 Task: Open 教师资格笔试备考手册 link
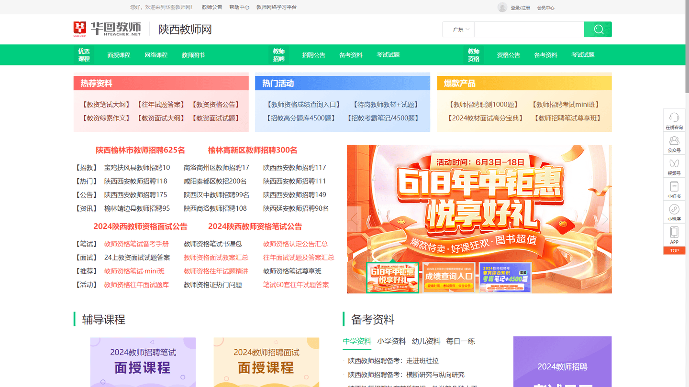[x=136, y=244]
